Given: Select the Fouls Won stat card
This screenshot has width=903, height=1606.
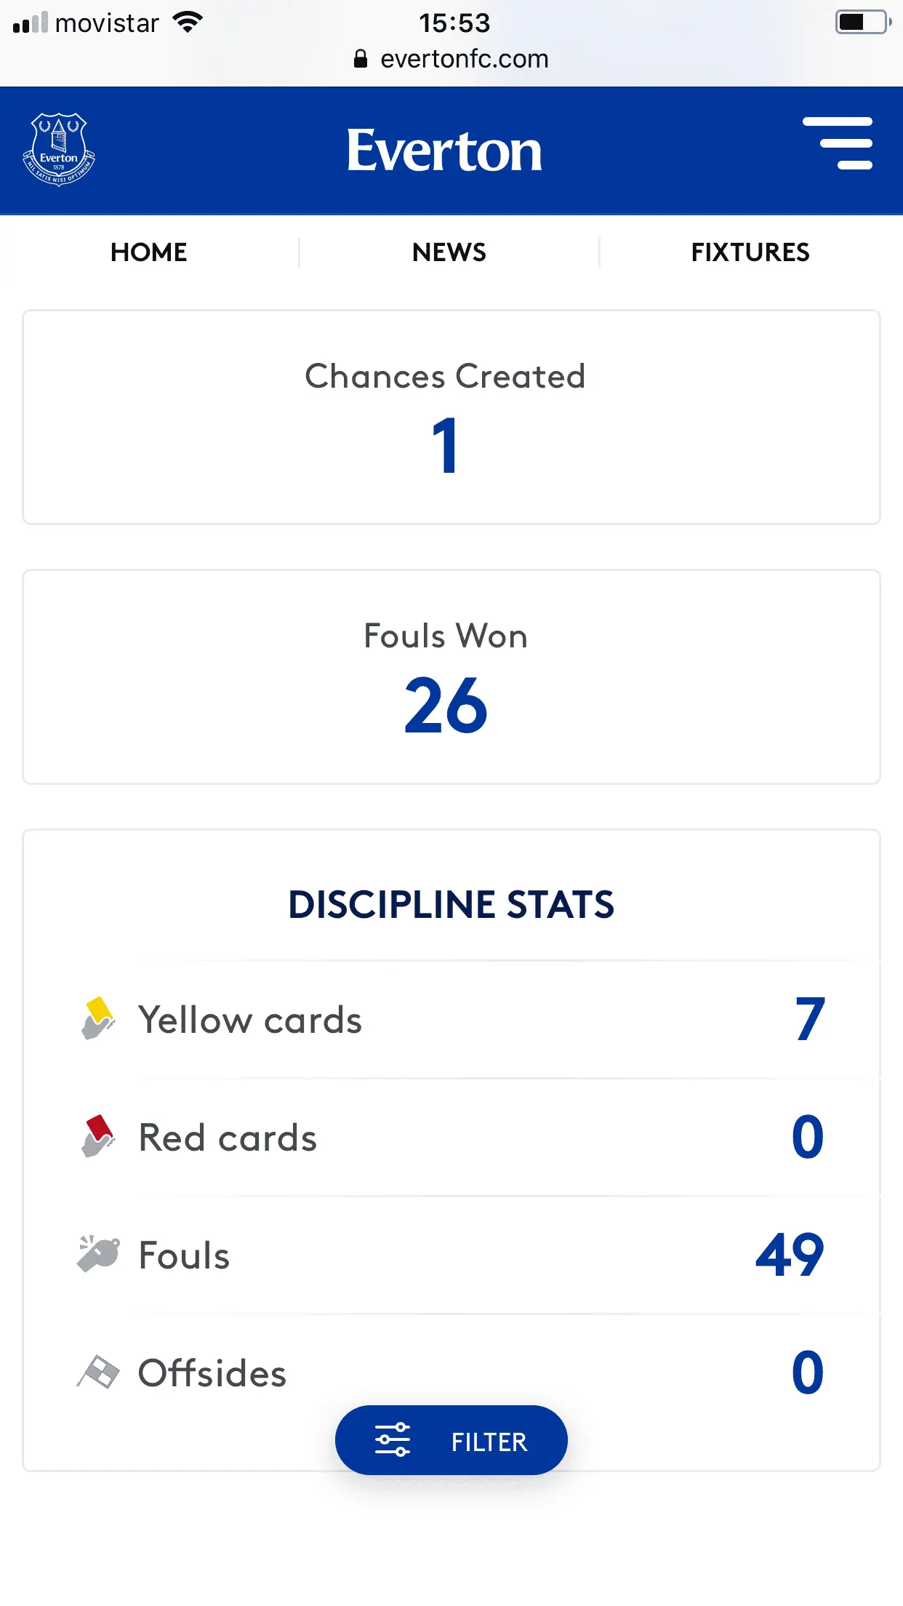Looking at the screenshot, I should pos(451,676).
